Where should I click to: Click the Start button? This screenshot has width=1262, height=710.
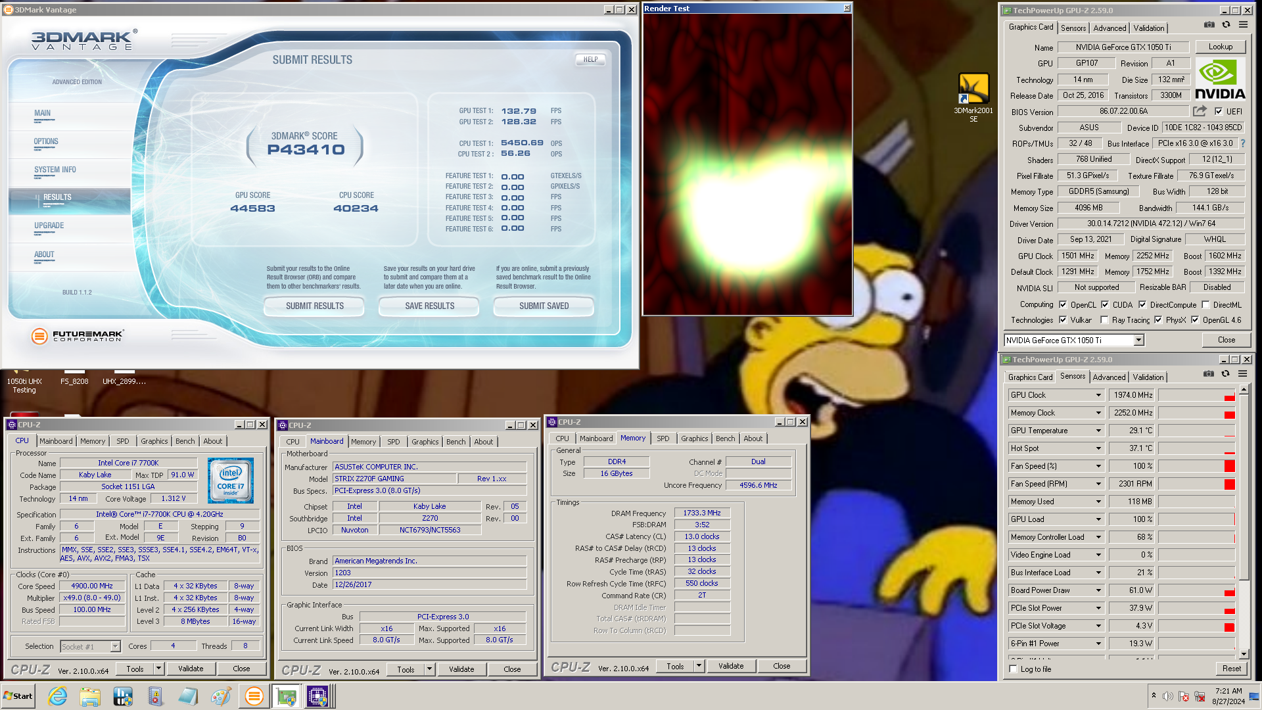point(18,696)
